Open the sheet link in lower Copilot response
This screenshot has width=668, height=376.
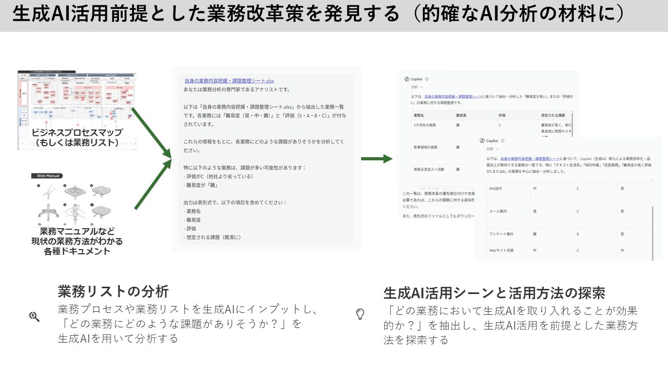tap(529, 158)
